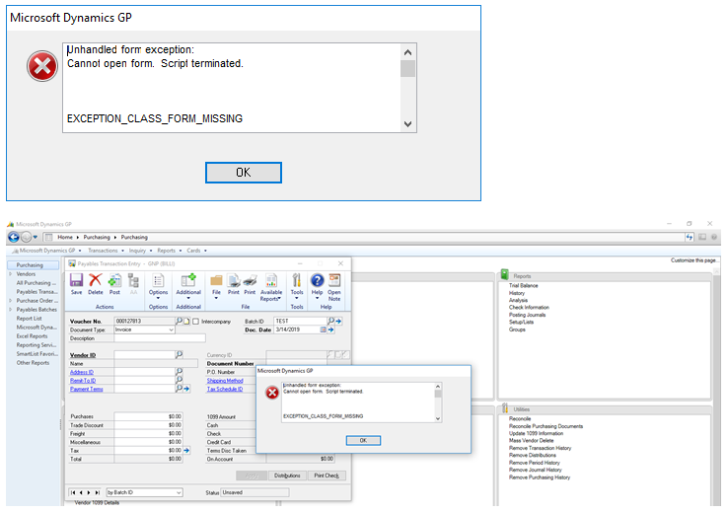Click the Remit-To ID lookup magnifier

click(x=180, y=380)
